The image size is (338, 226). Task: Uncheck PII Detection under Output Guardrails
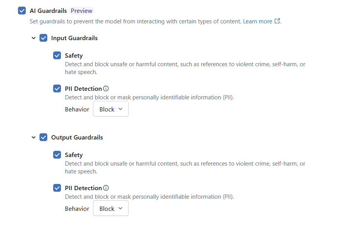tap(57, 188)
